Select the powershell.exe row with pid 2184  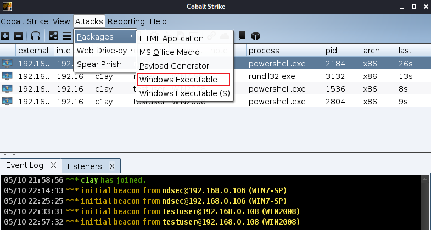click(215, 64)
